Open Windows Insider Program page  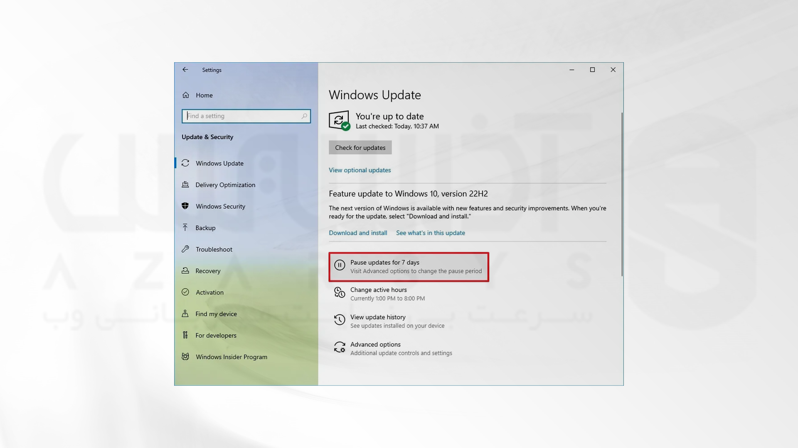[232, 357]
